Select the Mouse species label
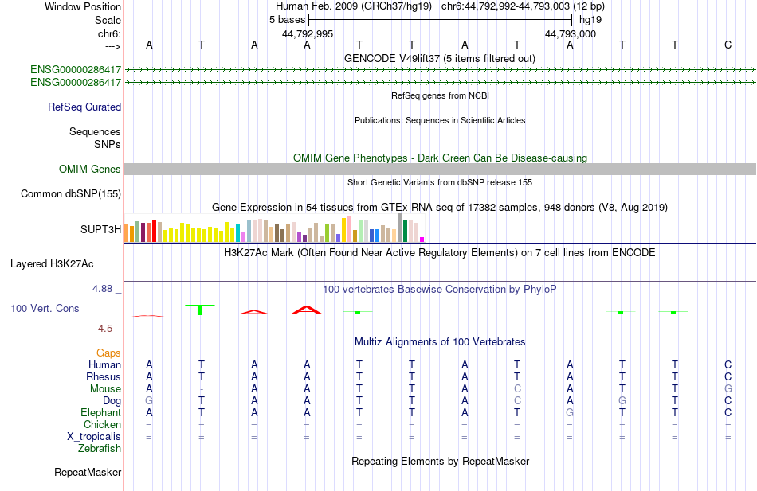This screenshot has width=757, height=491. [105, 389]
